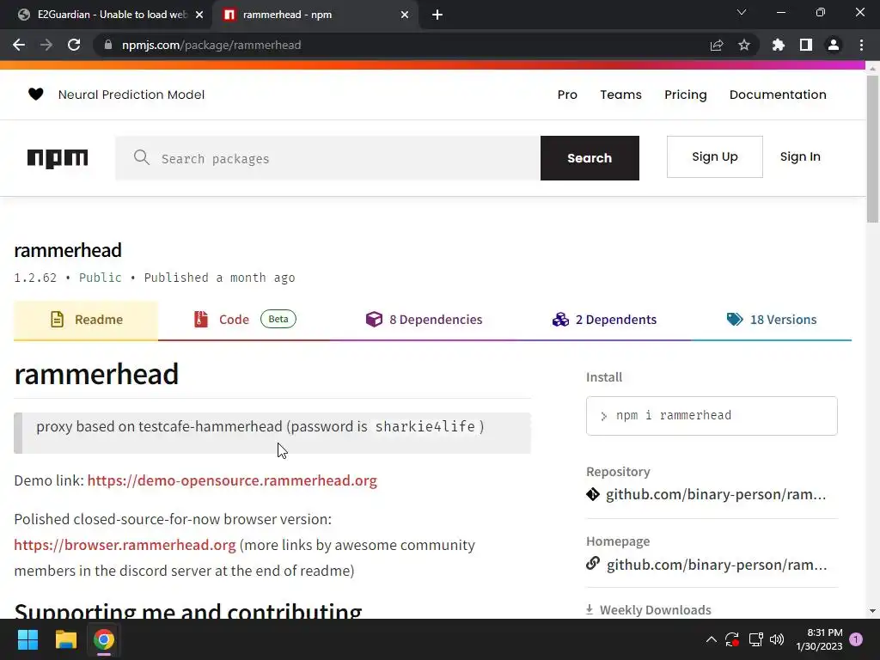
Task: Switch to 8 Dependencies tab
Action: click(424, 320)
